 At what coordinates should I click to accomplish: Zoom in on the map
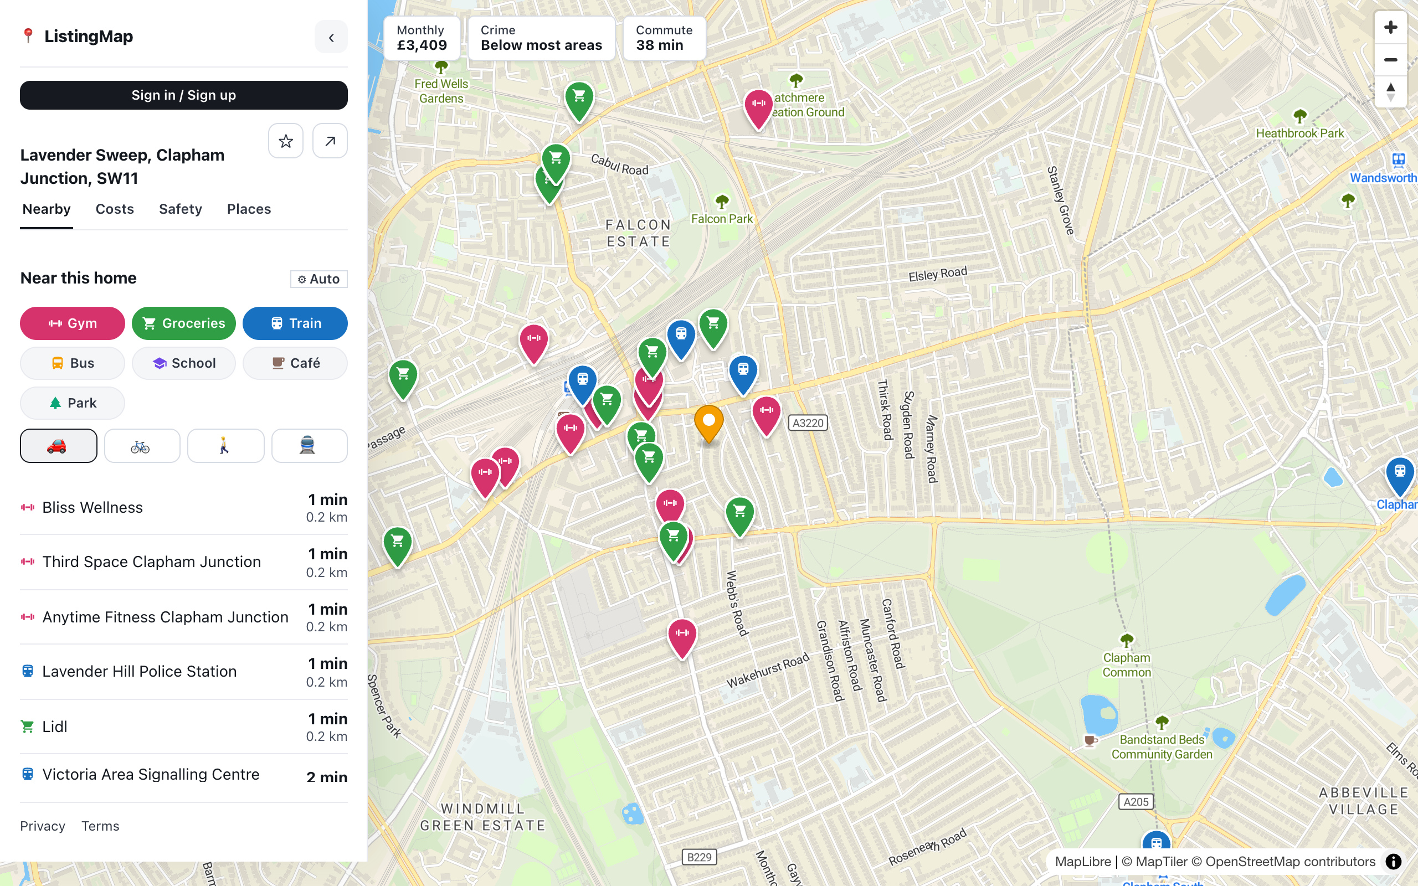[1390, 27]
